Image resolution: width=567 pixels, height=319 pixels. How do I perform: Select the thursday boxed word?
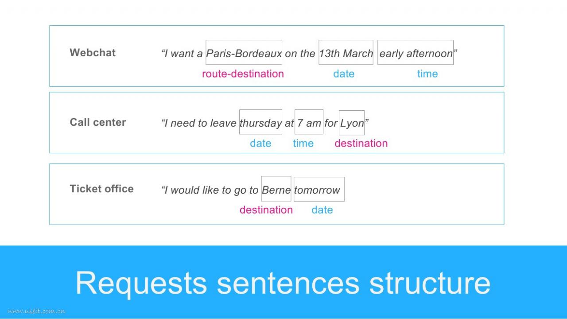(260, 122)
